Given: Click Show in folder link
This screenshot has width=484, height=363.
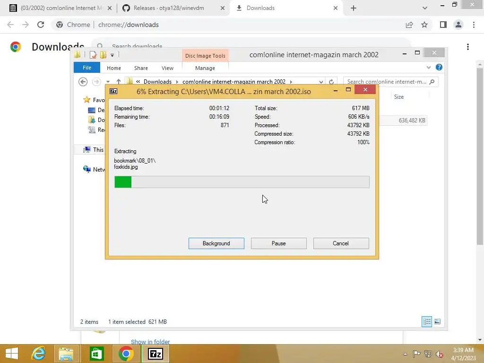Looking at the screenshot, I should coord(150,342).
